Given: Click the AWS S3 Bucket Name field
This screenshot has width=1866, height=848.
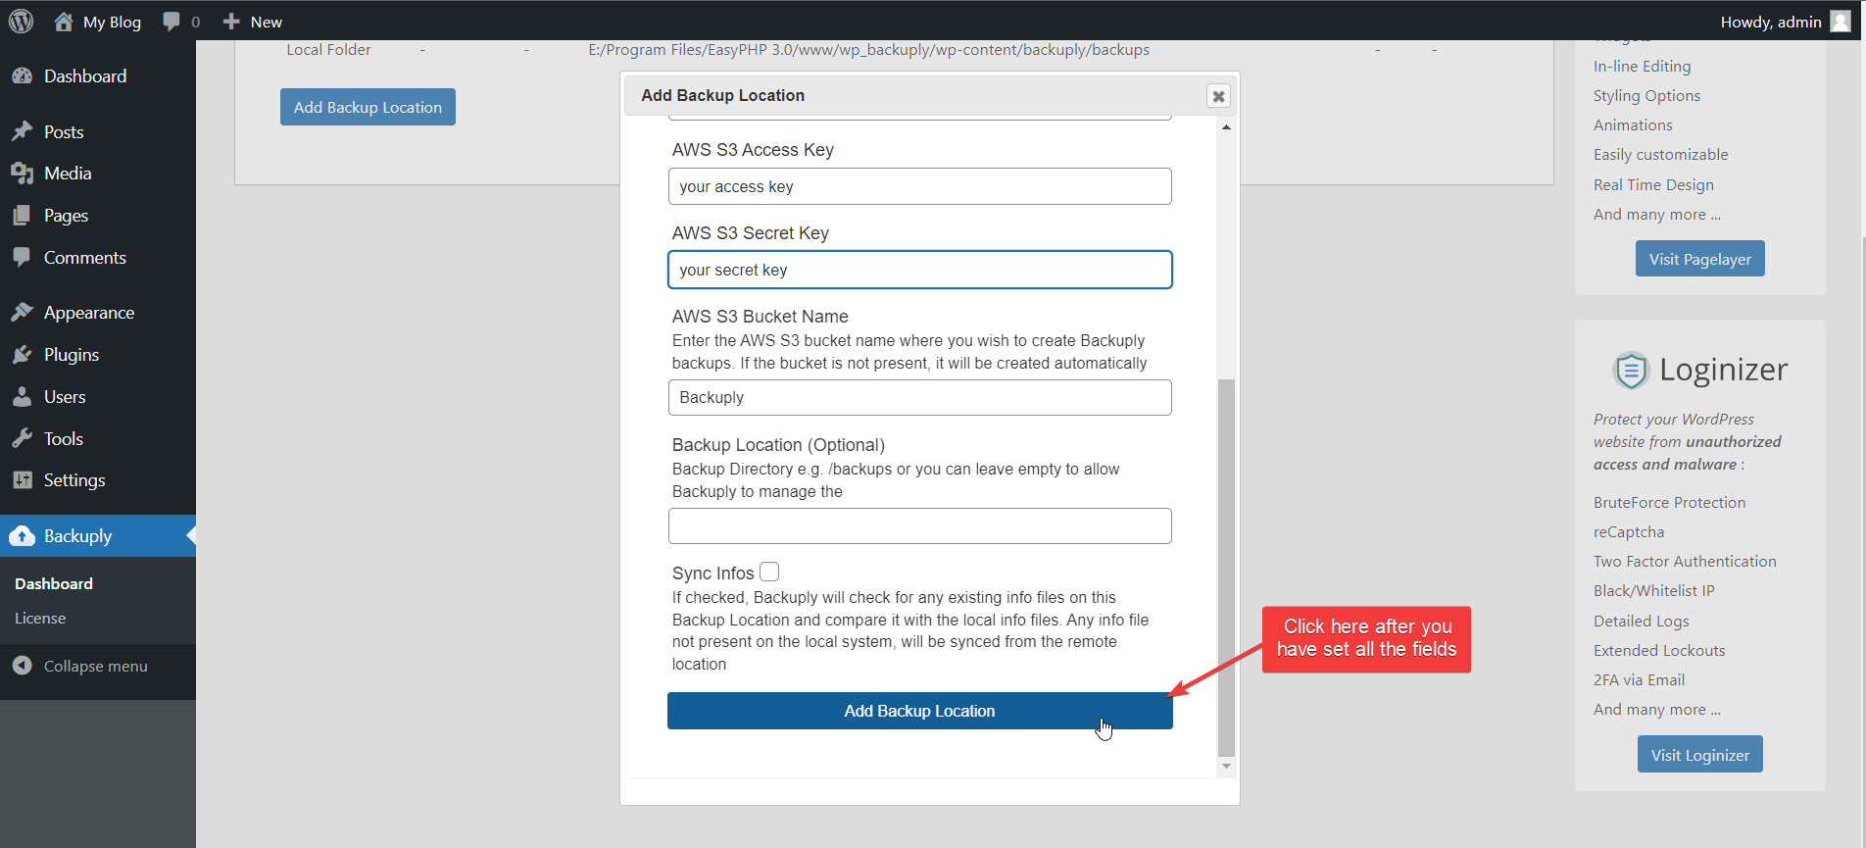Looking at the screenshot, I should pyautogui.click(x=919, y=397).
